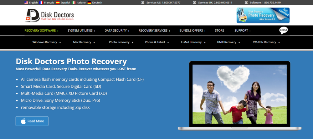The height and width of the screenshot is (139, 313).
Task: Switch language to Italiano
Action: coord(81,3)
